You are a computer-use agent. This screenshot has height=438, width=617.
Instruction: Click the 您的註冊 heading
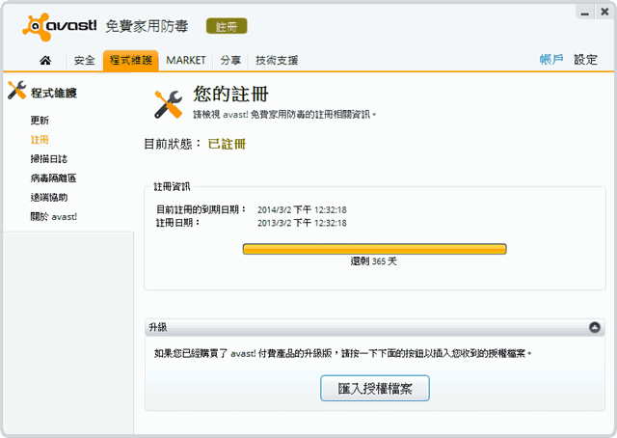pyautogui.click(x=230, y=94)
